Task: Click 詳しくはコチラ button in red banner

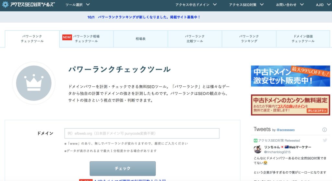Action: coord(317,111)
